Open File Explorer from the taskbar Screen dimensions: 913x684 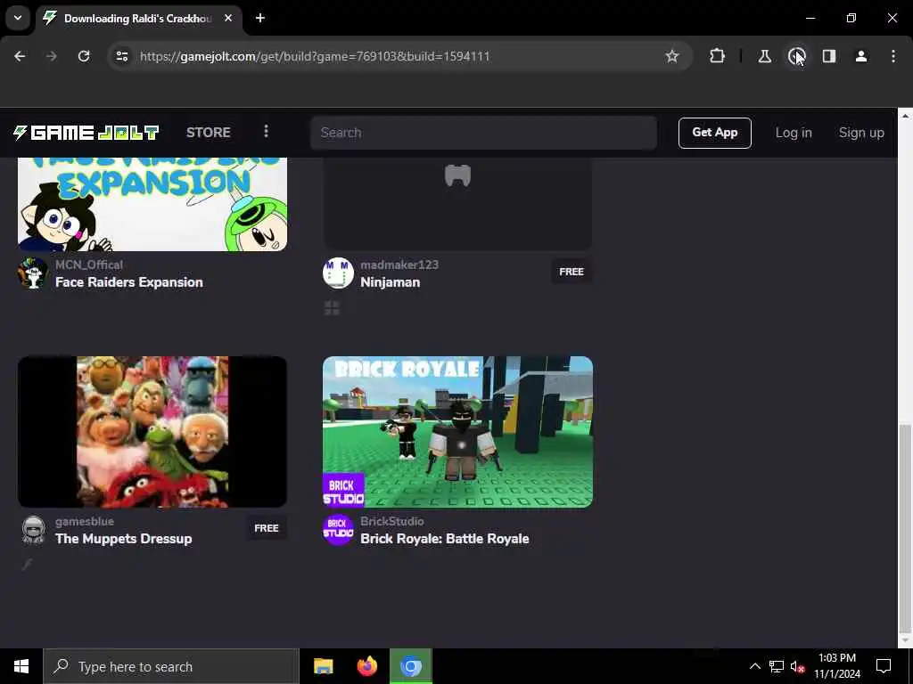[x=323, y=666]
